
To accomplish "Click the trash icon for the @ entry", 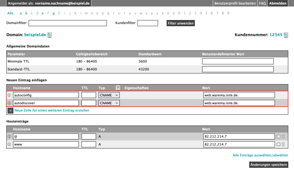I will point(283,137).
